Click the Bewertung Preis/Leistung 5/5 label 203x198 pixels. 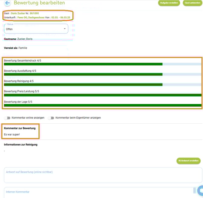click(x=22, y=91)
